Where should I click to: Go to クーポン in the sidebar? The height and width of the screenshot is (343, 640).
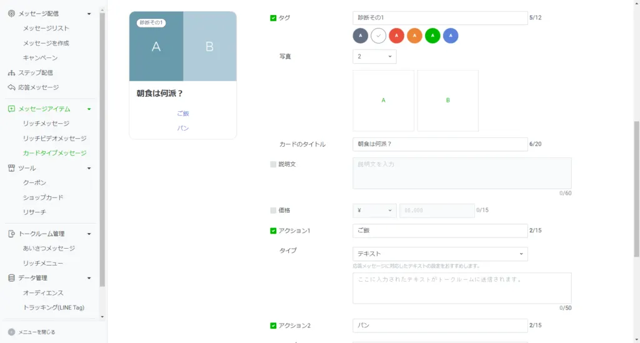coord(34,182)
